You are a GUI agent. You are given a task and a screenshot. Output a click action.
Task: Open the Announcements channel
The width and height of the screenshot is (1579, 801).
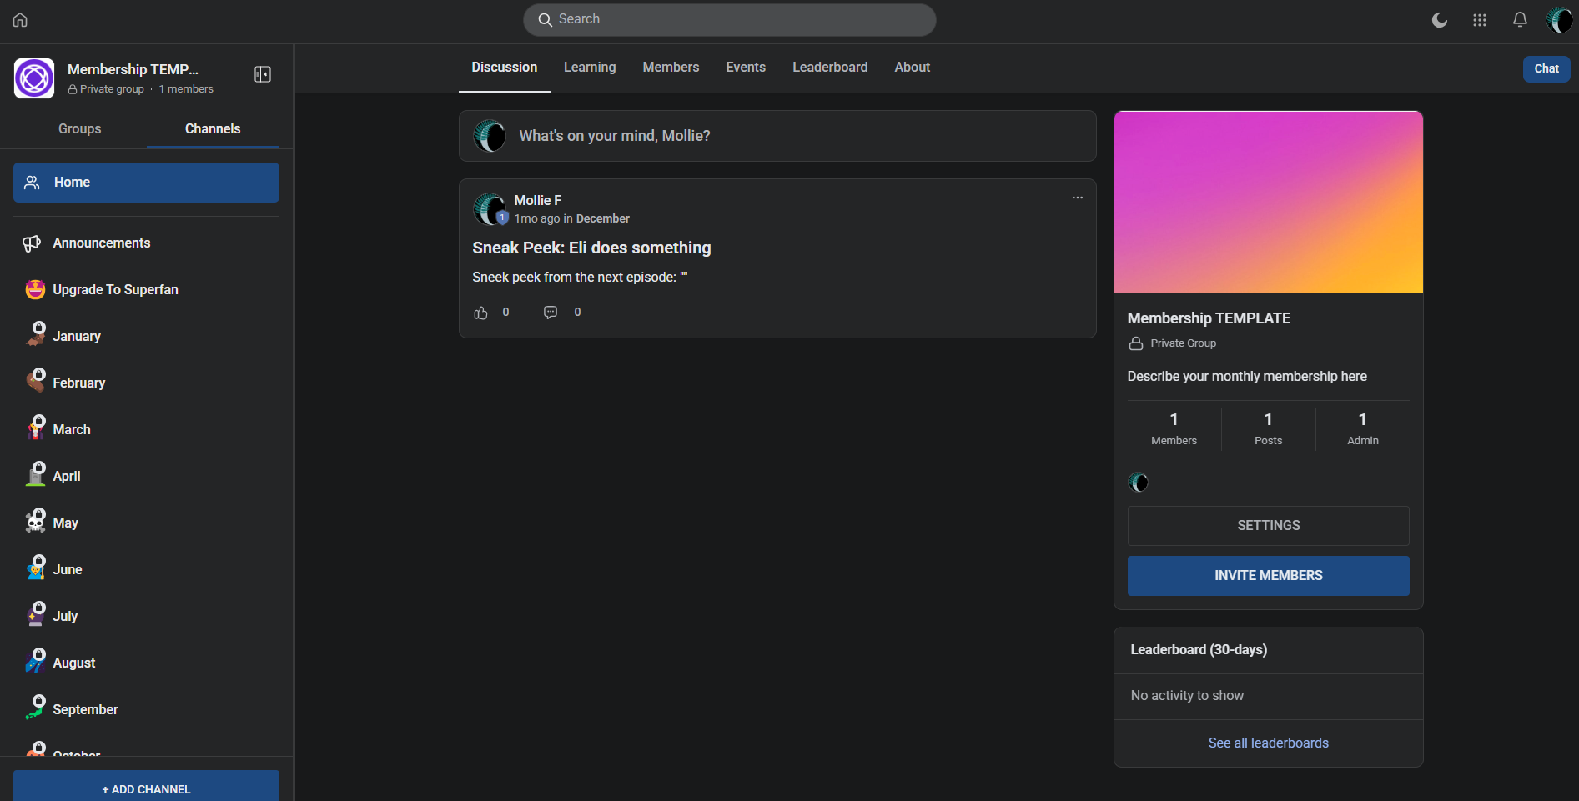pyautogui.click(x=102, y=243)
